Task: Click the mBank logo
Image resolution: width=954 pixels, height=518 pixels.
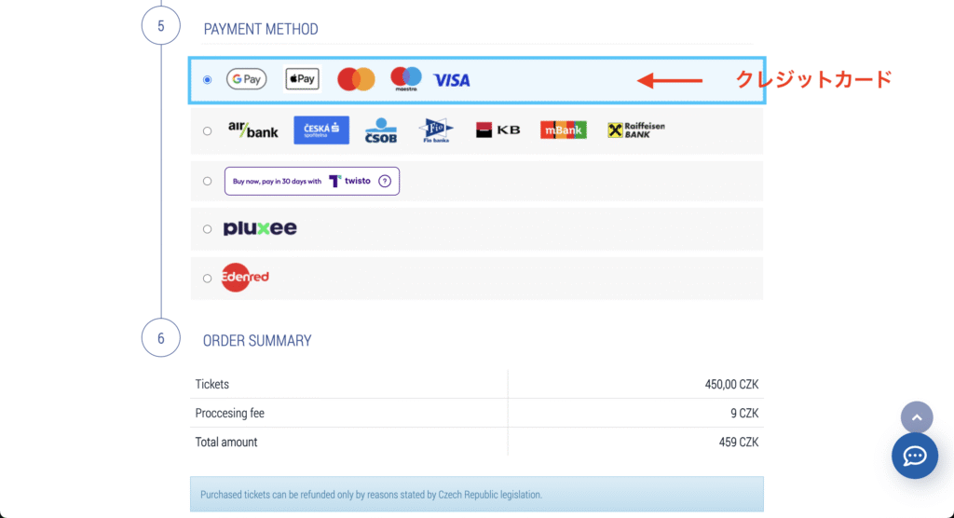Action: point(564,130)
